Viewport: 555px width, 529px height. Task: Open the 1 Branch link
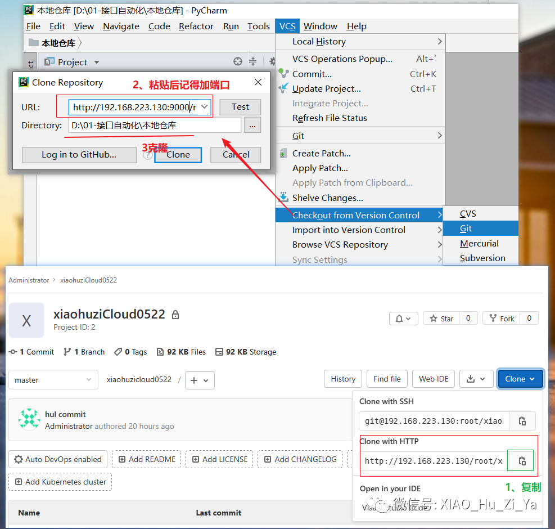[x=84, y=352]
